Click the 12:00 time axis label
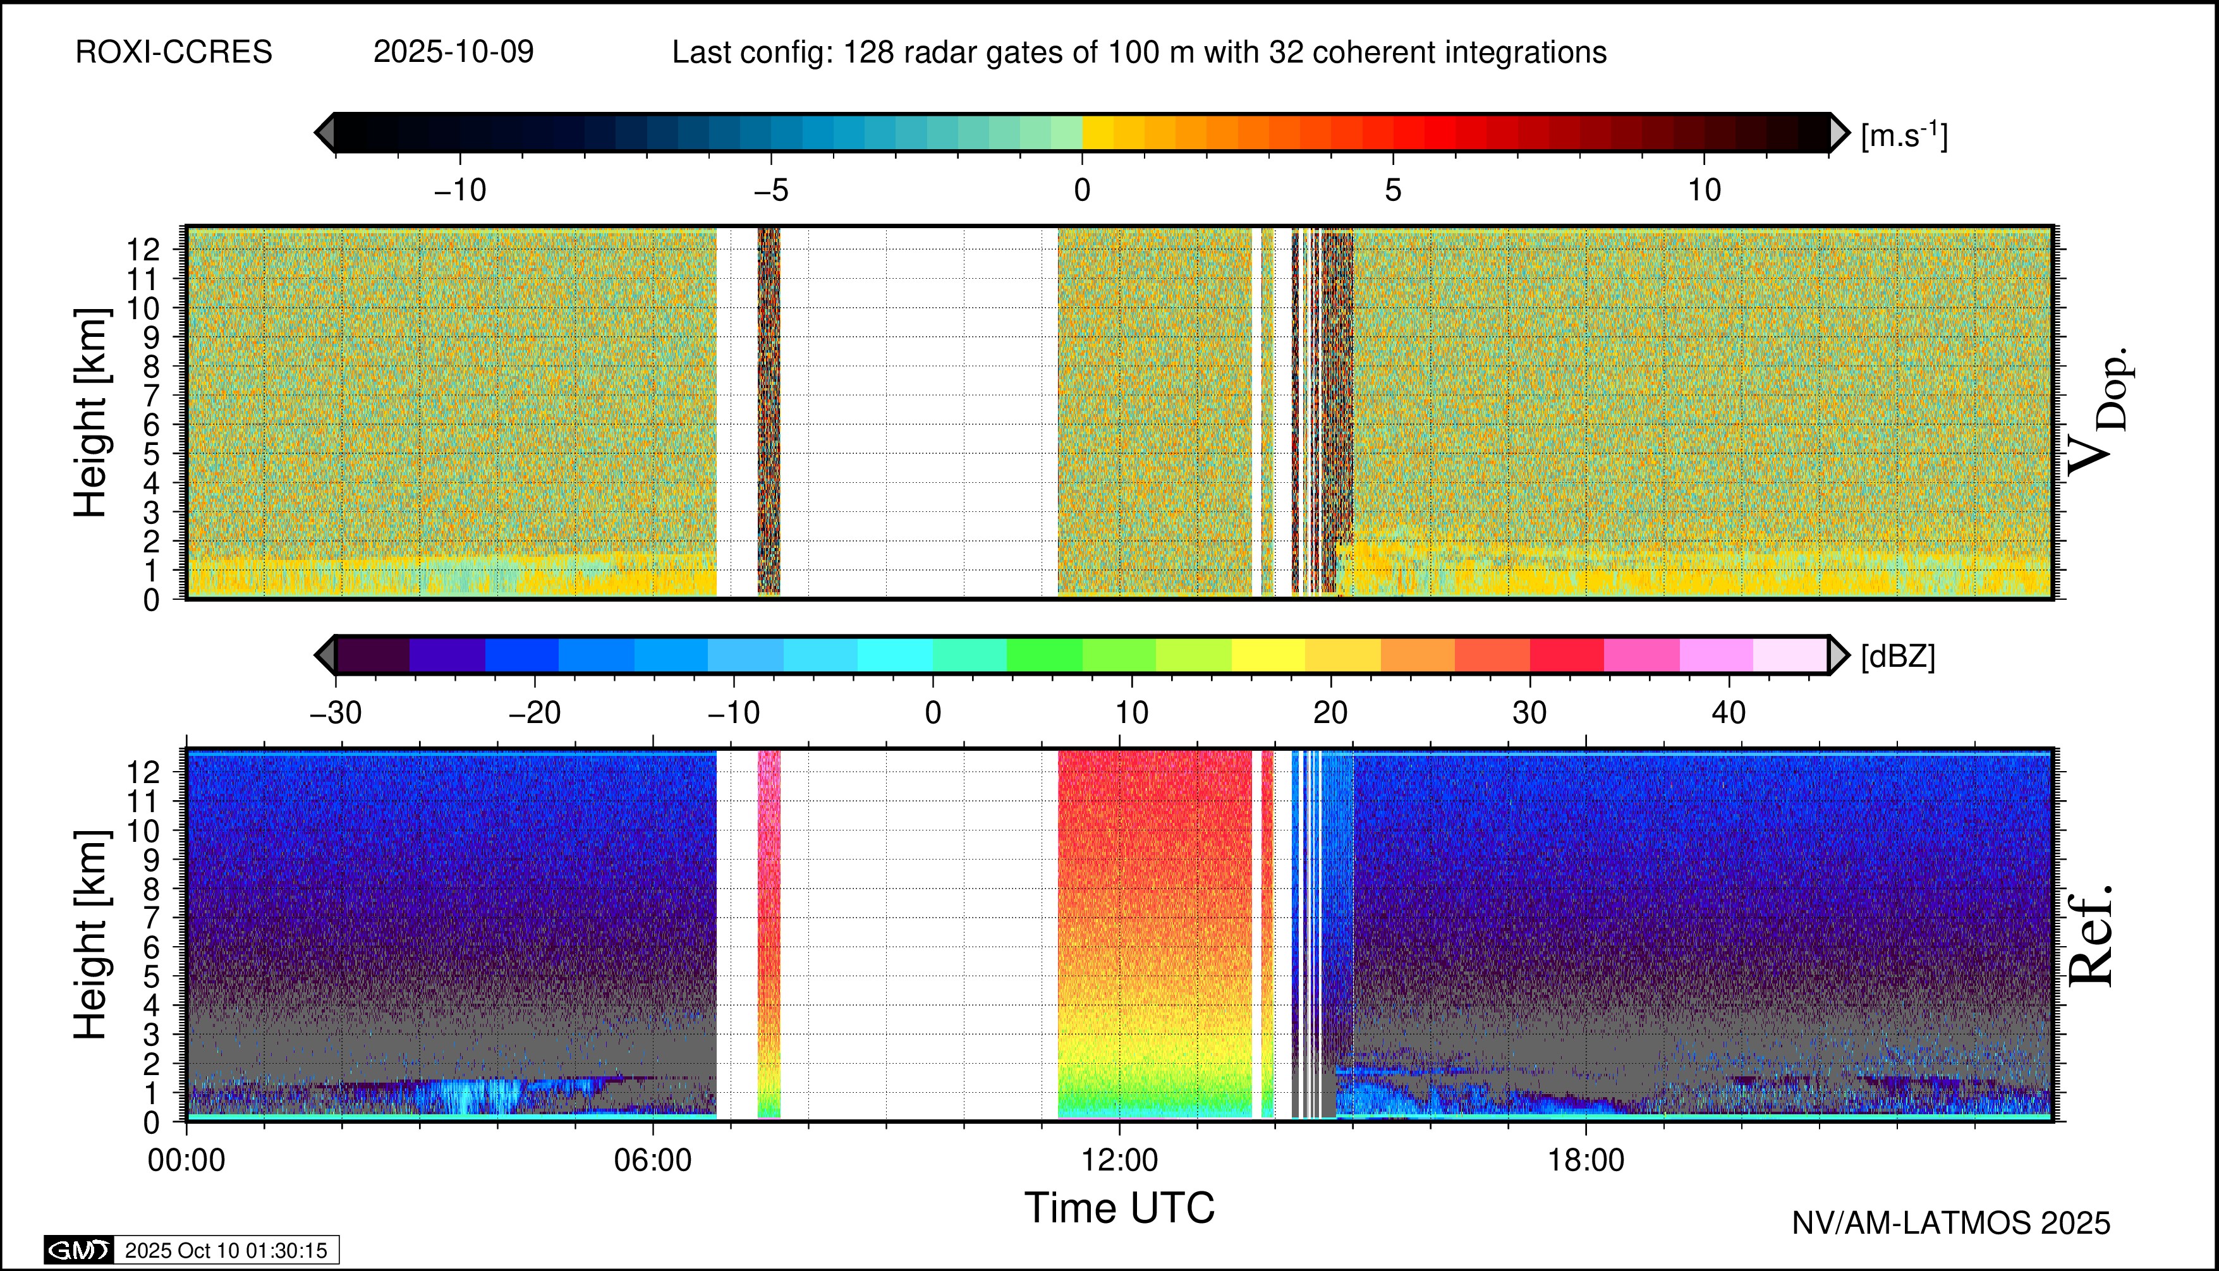The image size is (2219, 1271). pos(1119,1160)
